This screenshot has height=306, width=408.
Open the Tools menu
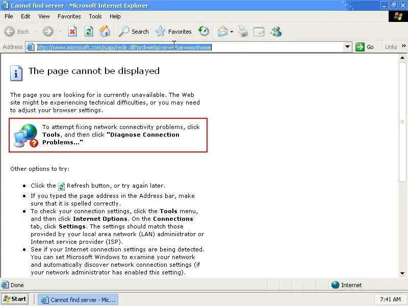point(95,16)
